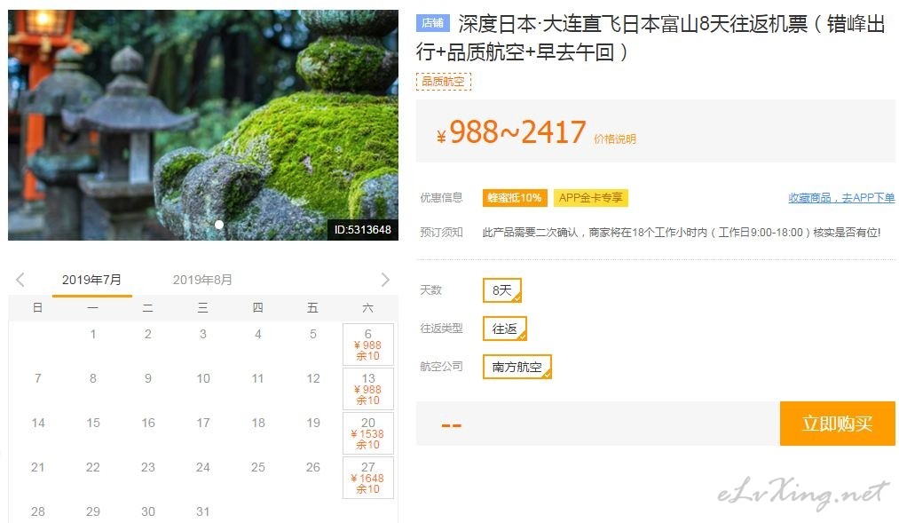Click the 店铺 shop badge icon
Screen dimensions: 899x523
433,22
